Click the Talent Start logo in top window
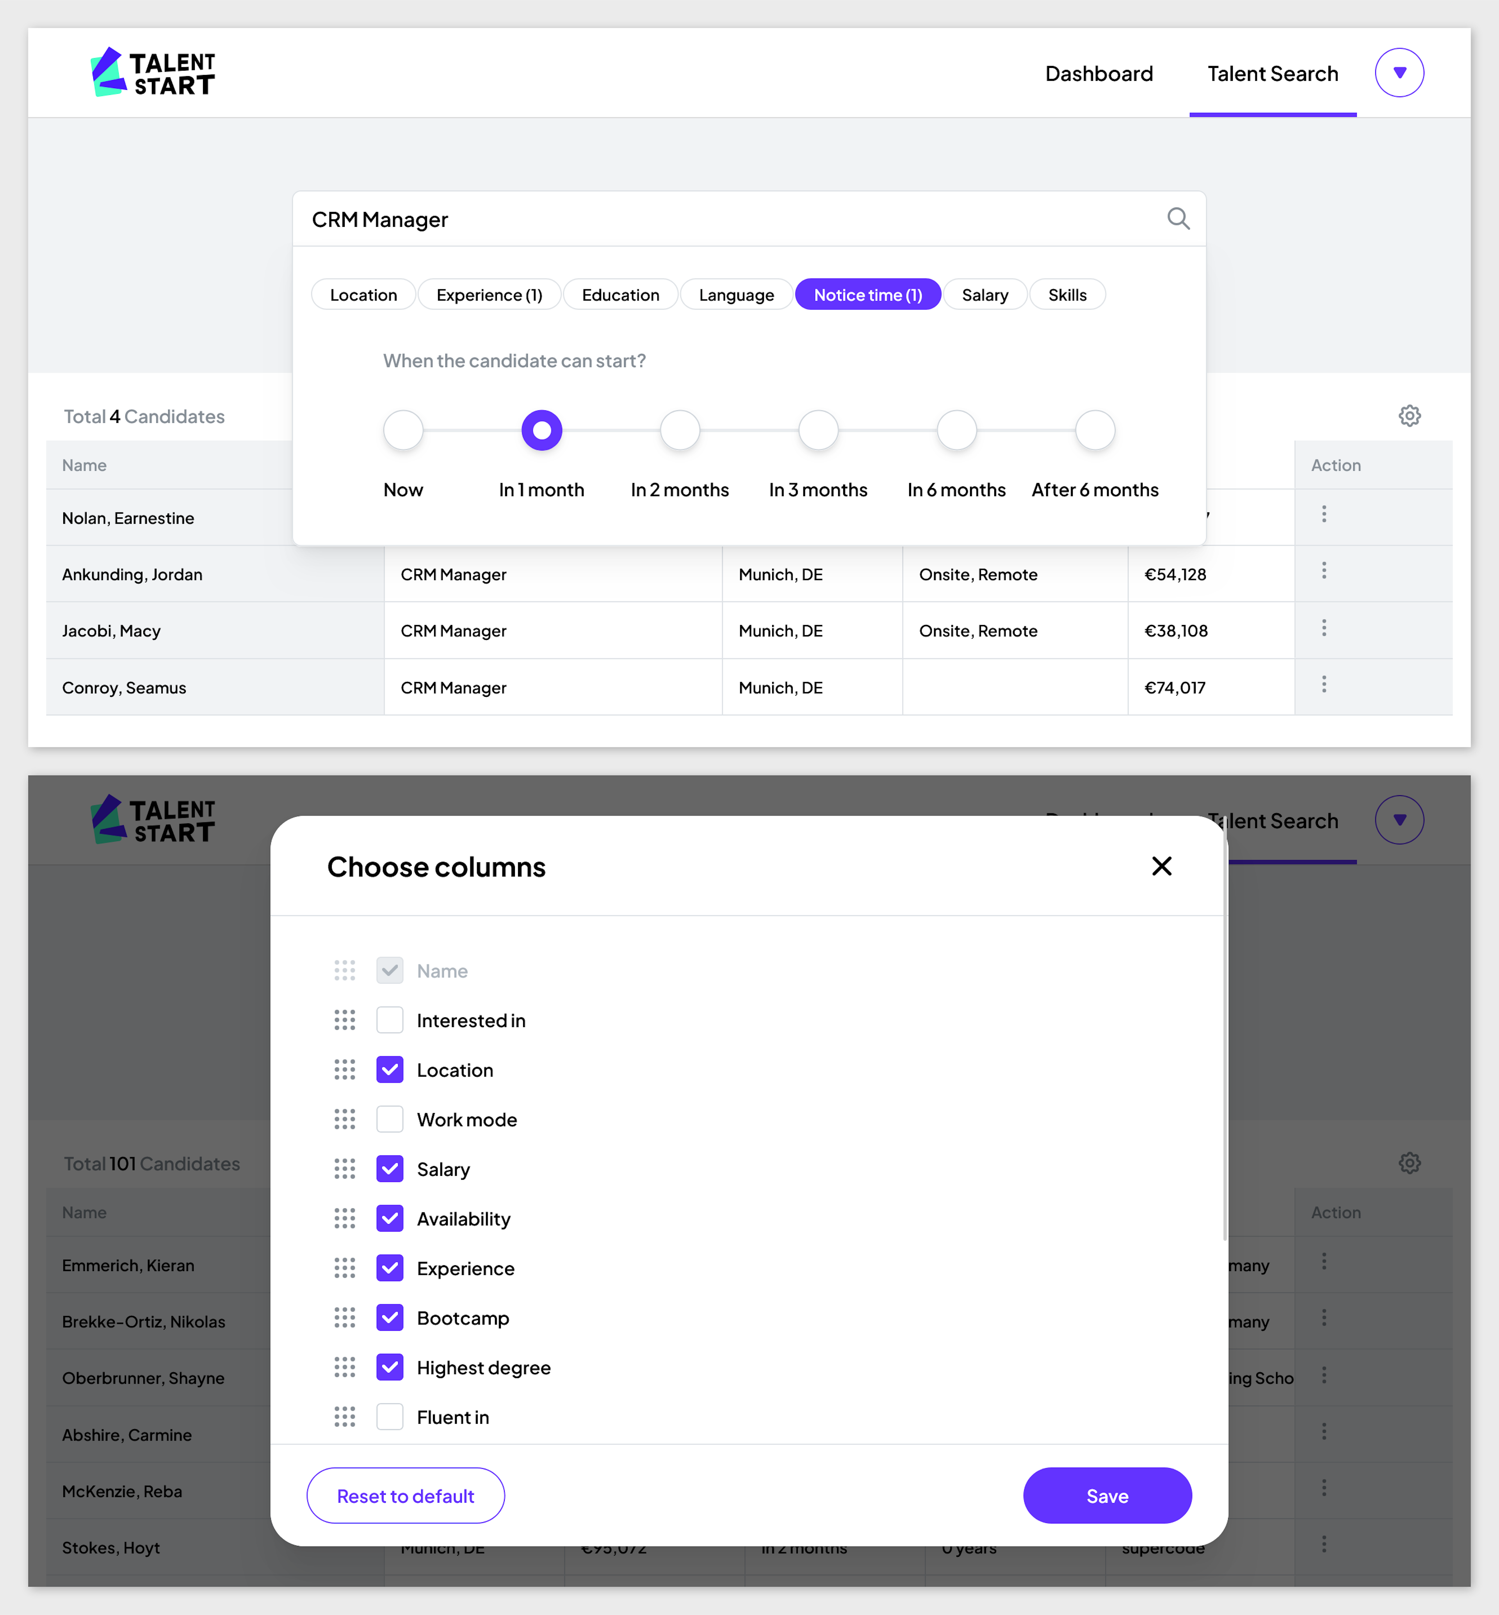 (x=153, y=72)
